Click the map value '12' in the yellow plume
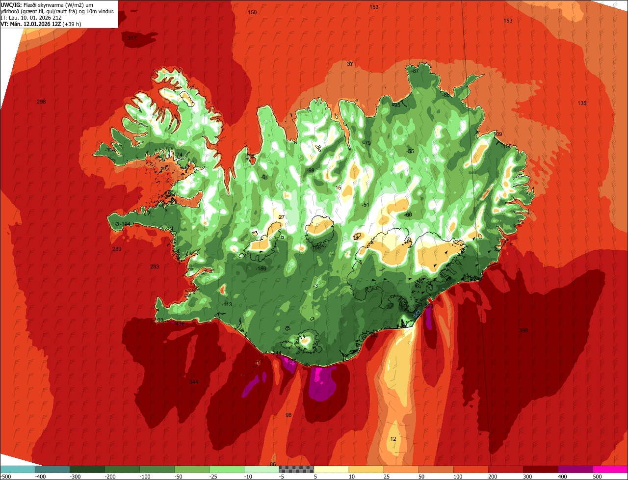Viewport: 628px width, 480px height. (x=393, y=438)
